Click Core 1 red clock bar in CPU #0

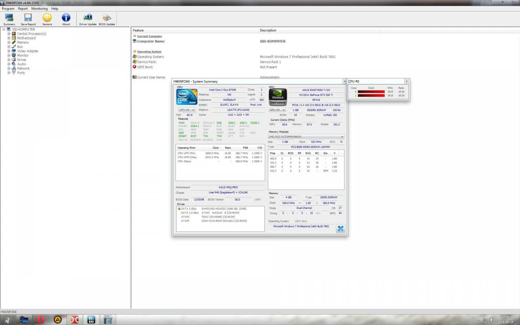pyautogui.click(x=371, y=95)
